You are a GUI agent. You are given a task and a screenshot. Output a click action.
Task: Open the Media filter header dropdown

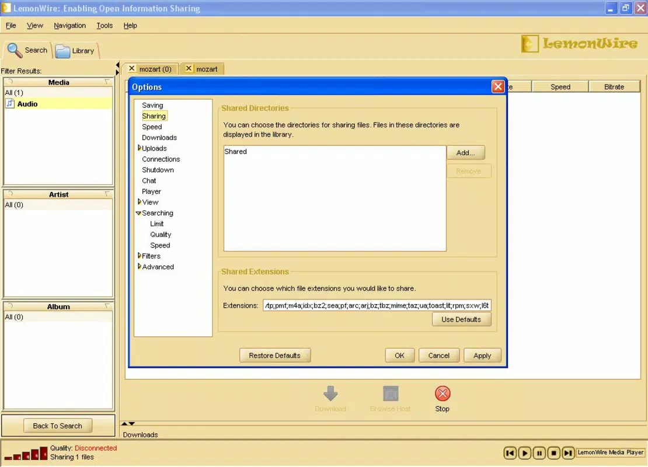(107, 82)
